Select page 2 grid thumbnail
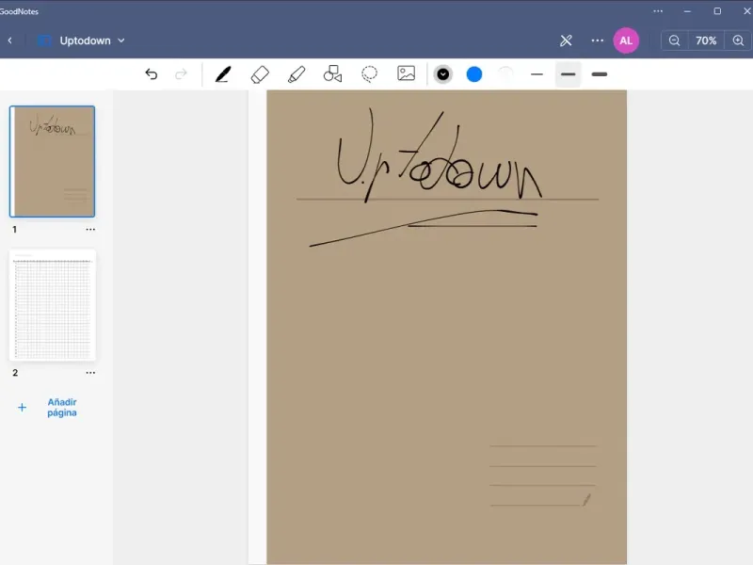Image resolution: width=753 pixels, height=565 pixels. coord(53,304)
